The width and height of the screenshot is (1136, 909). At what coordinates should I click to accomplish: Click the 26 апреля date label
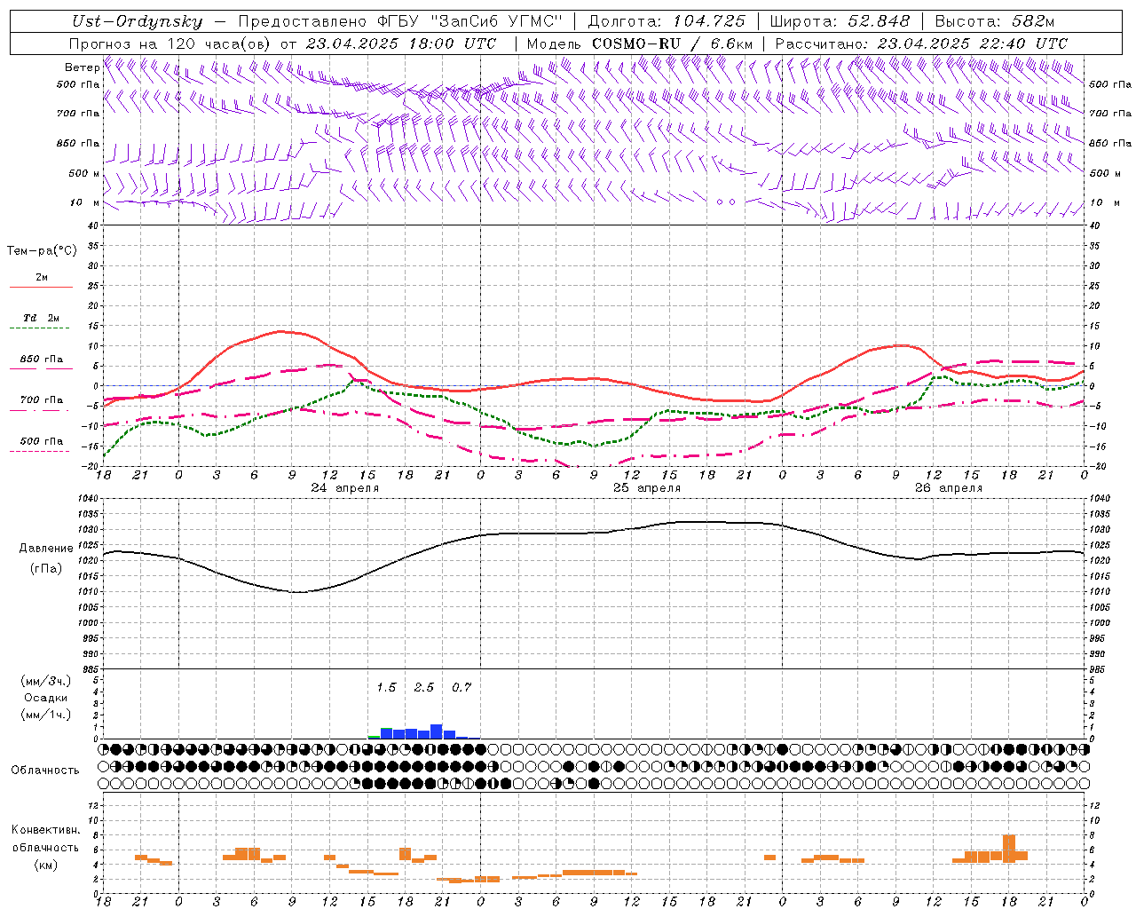tap(949, 488)
